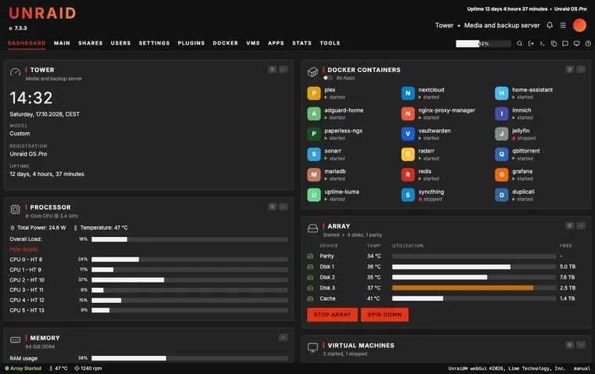Click the adguard-home container icon
This screenshot has height=374, width=595.
click(x=314, y=113)
